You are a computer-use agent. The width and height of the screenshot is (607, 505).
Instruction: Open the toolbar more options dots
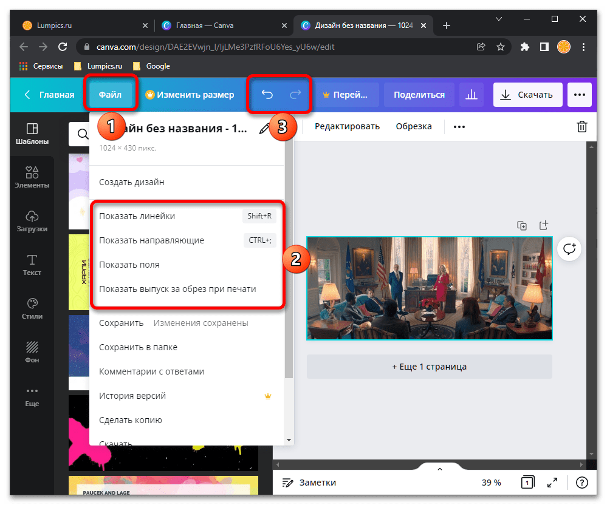(459, 127)
